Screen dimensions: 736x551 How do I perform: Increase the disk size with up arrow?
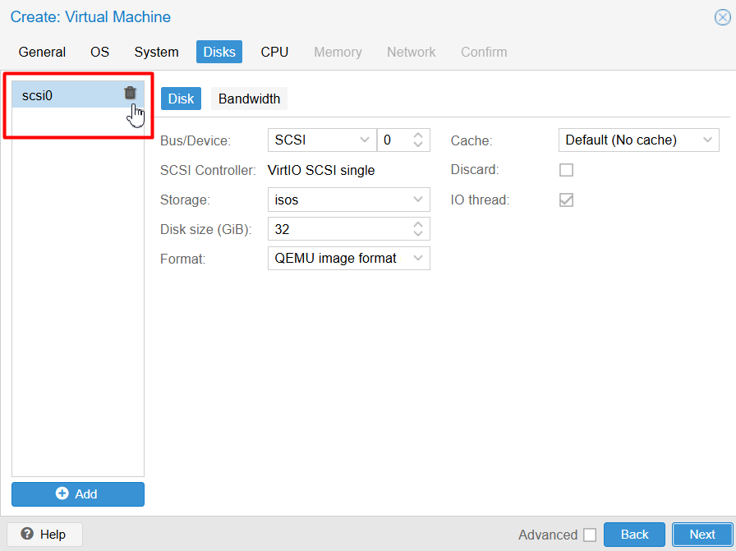click(418, 224)
